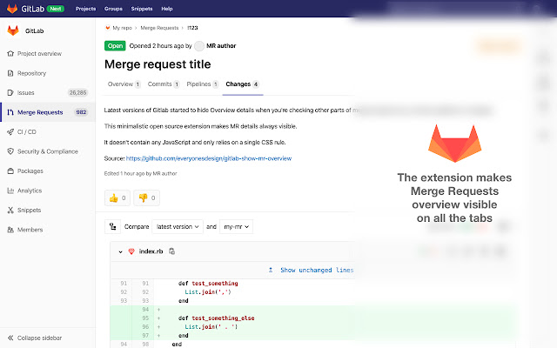Viewport: 557px width, 348px height.
Task: Click Show unchanged lines link
Action: (317, 271)
